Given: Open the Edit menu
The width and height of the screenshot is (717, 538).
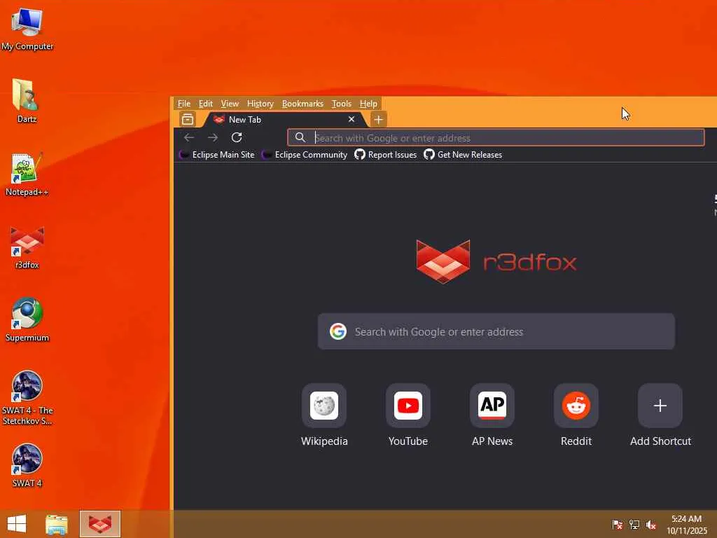Looking at the screenshot, I should pos(206,104).
